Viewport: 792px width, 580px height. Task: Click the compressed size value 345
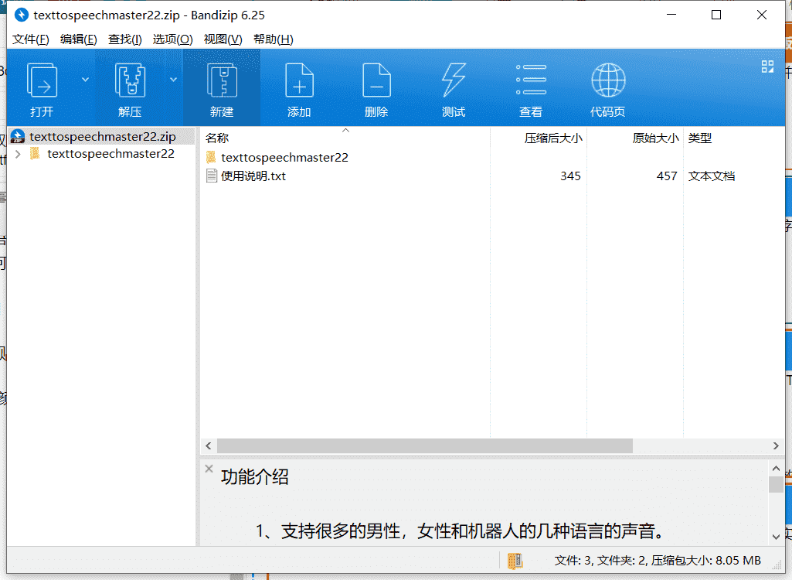click(570, 176)
